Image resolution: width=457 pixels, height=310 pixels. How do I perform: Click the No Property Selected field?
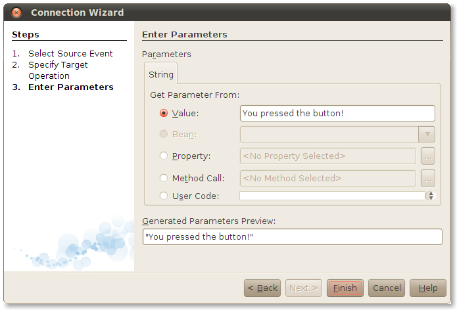327,156
